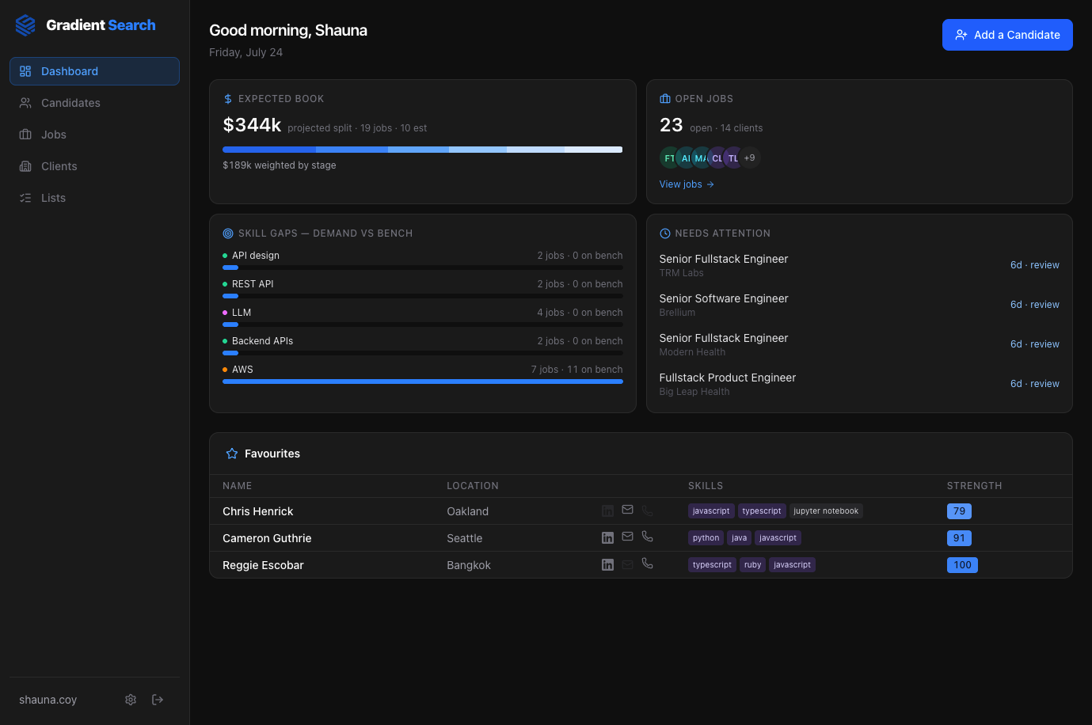Navigate to Clients in sidebar
1092x725 pixels.
tap(94, 166)
